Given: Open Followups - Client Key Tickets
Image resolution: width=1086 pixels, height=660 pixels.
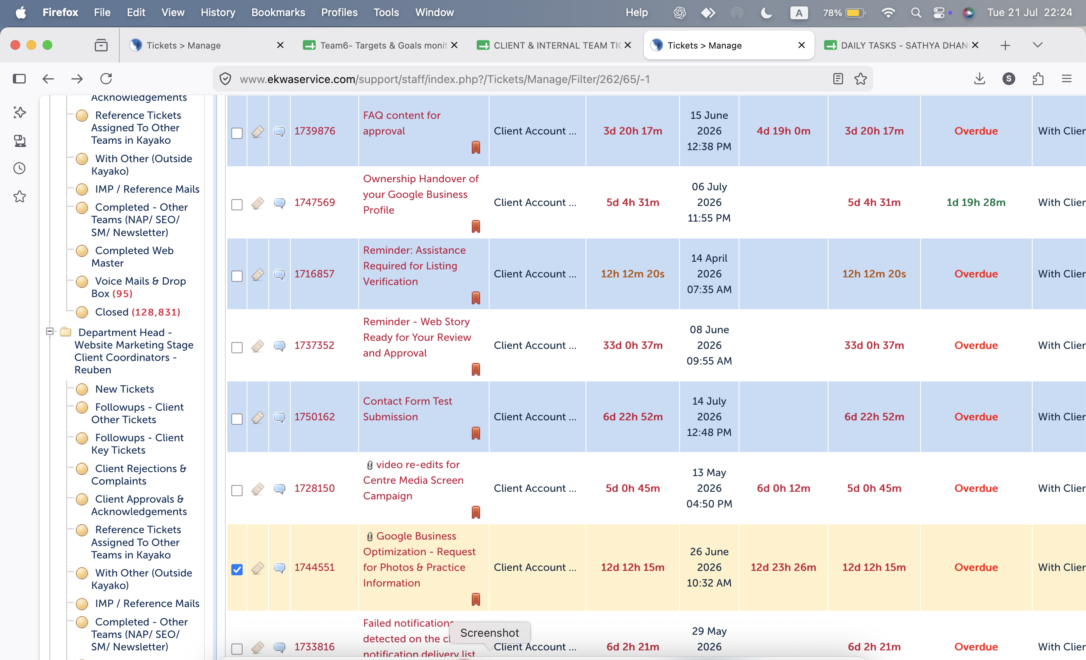Looking at the screenshot, I should click(x=137, y=444).
